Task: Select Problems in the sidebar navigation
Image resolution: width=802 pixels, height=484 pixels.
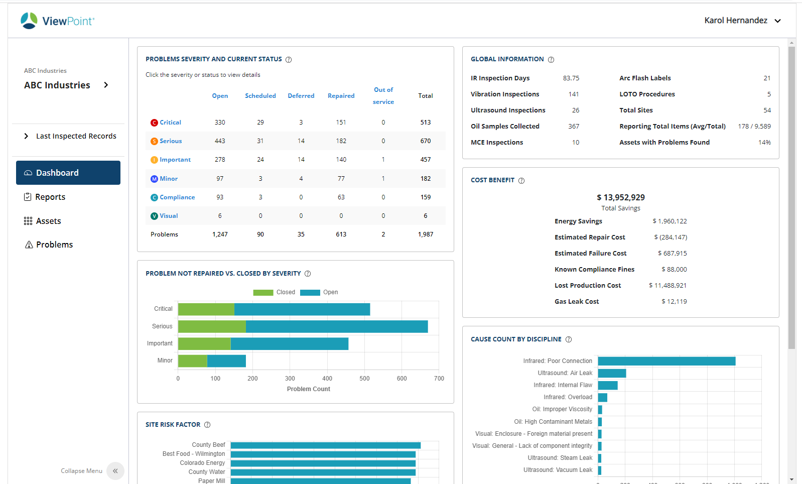Action: (x=54, y=245)
